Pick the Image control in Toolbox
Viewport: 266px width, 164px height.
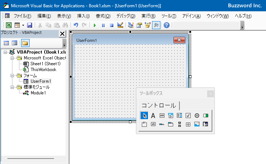pyautogui.click(x=197, y=124)
